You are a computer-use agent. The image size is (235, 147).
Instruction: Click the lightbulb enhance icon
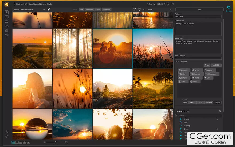(x=139, y=9)
